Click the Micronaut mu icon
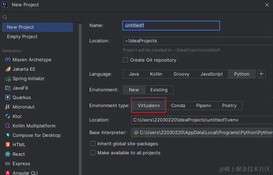 (x=7, y=107)
